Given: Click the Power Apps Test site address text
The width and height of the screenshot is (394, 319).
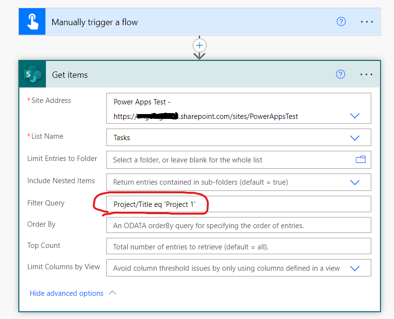Looking at the screenshot, I should (x=142, y=102).
